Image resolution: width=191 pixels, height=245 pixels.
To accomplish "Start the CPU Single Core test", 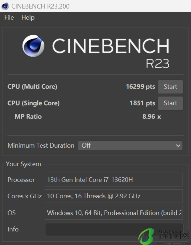I will point(170,103).
